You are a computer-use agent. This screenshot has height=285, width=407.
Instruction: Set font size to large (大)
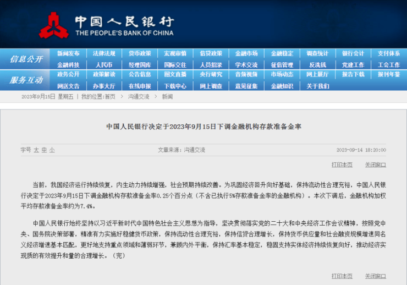pyautogui.click(x=36, y=150)
